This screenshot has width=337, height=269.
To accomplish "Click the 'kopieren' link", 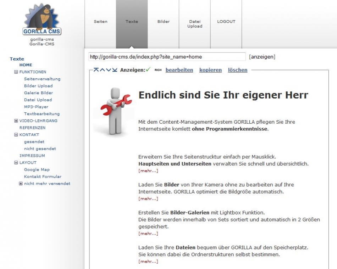I will click(x=210, y=70).
